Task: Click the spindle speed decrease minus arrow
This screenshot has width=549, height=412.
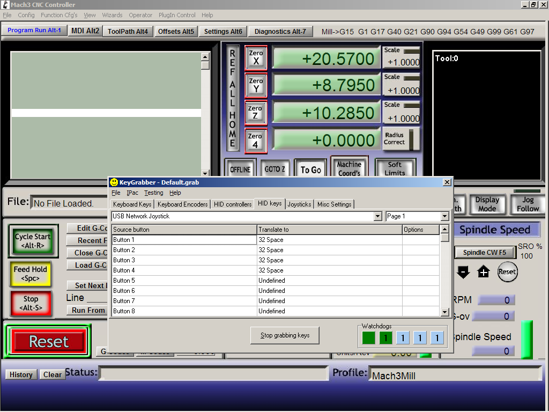Action: point(463,272)
